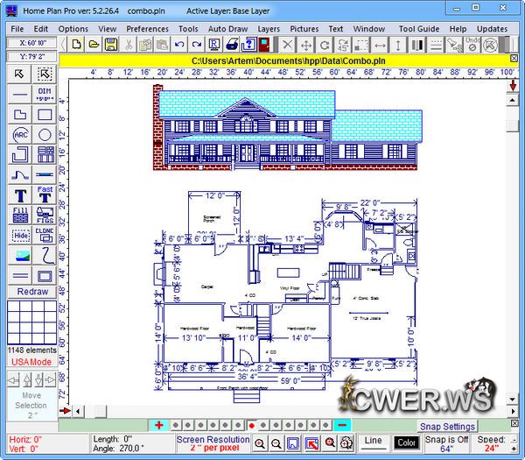Open the FIGs figures tool
Screen dimensions: 525x460
[45, 215]
